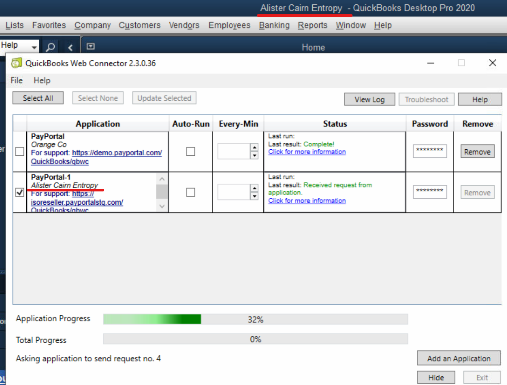Open the Employees menu

point(229,25)
